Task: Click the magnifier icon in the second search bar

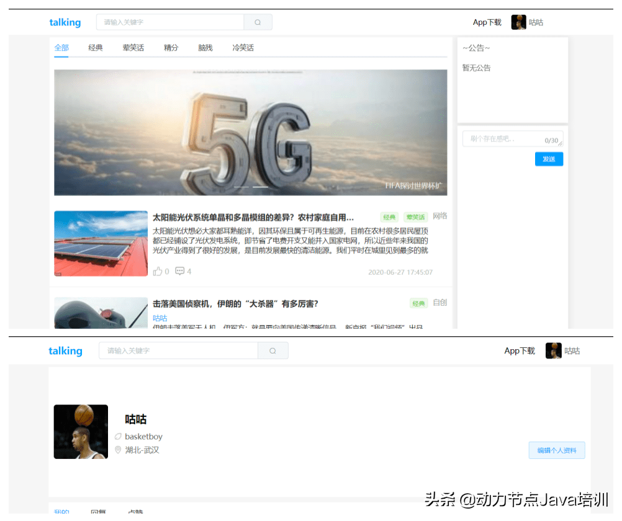Action: (x=273, y=350)
